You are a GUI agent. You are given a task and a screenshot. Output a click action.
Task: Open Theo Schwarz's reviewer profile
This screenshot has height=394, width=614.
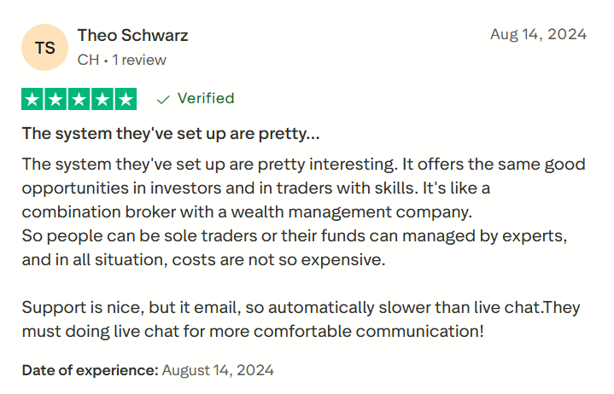point(132,36)
